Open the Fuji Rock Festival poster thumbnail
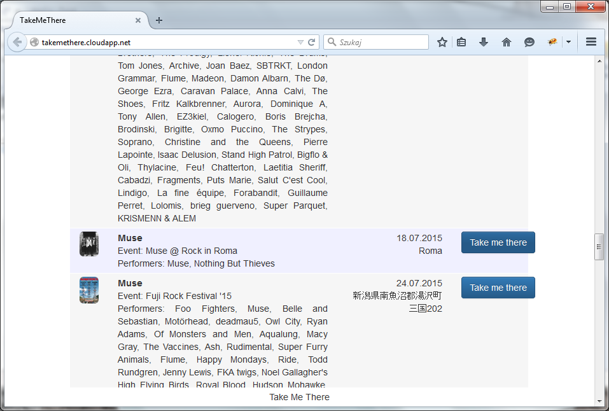The width and height of the screenshot is (609, 411). tap(89, 290)
